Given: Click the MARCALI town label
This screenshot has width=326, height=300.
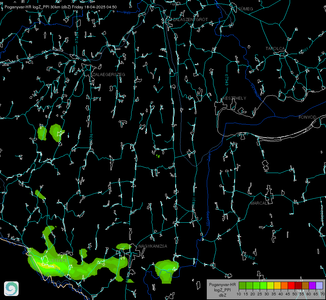Looking at the screenshot, I should coord(259,203).
